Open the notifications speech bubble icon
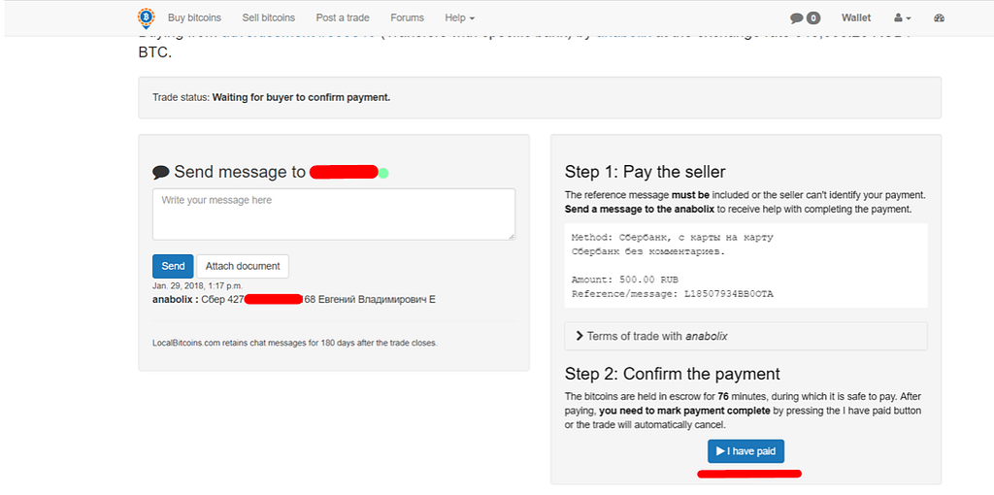994x495 pixels. pos(797,17)
